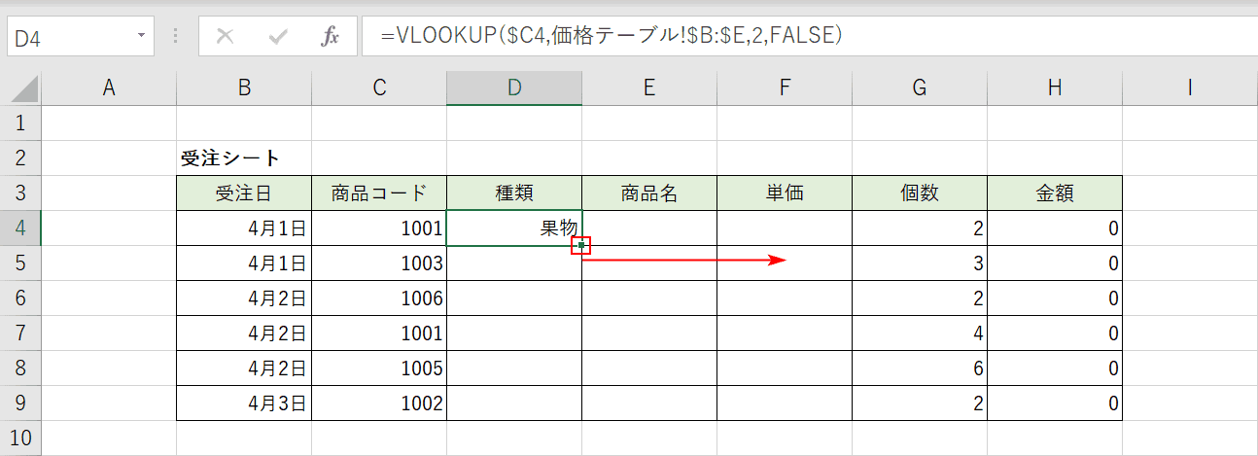Click the Select All corner triangle
This screenshot has height=456, width=1258.
tap(20, 88)
